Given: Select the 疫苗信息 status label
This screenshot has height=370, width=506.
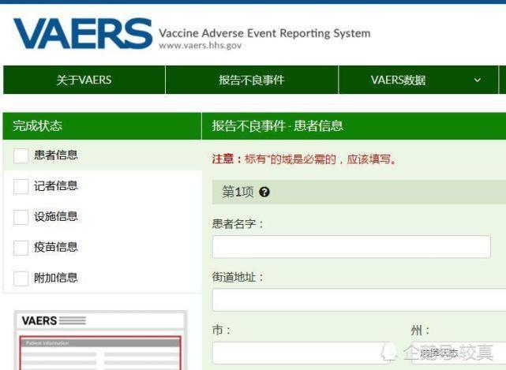Looking at the screenshot, I should pos(56,247).
